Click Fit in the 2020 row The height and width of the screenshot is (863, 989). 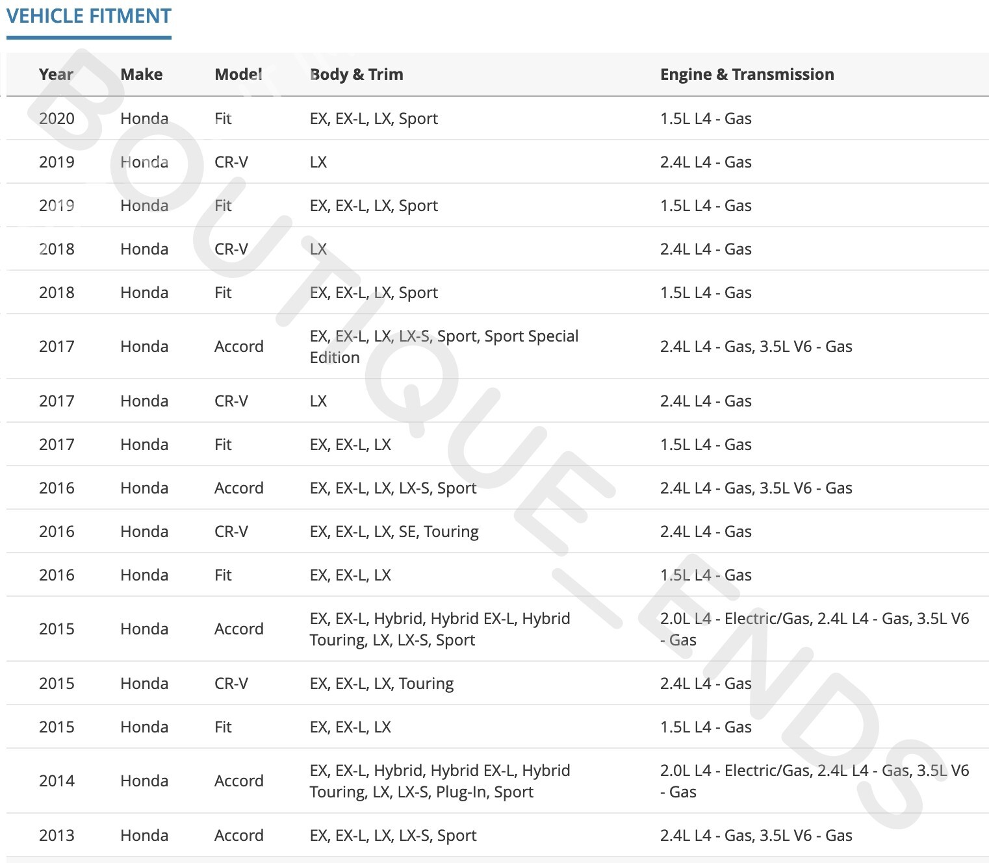(x=223, y=118)
